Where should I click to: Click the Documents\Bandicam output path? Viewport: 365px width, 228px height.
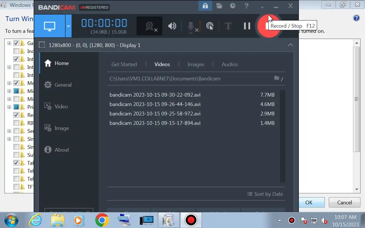tap(165, 79)
